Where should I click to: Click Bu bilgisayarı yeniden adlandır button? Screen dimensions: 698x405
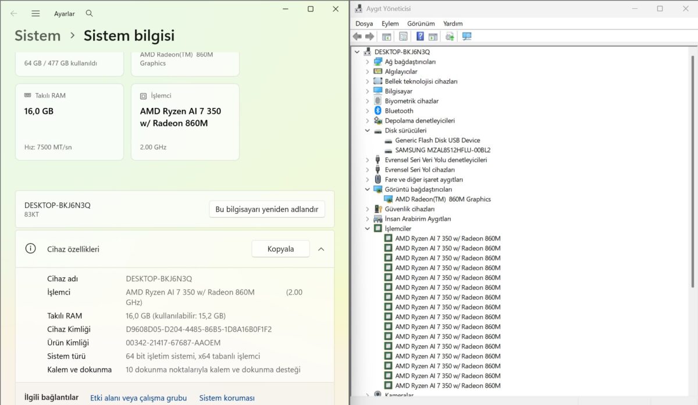pos(267,209)
